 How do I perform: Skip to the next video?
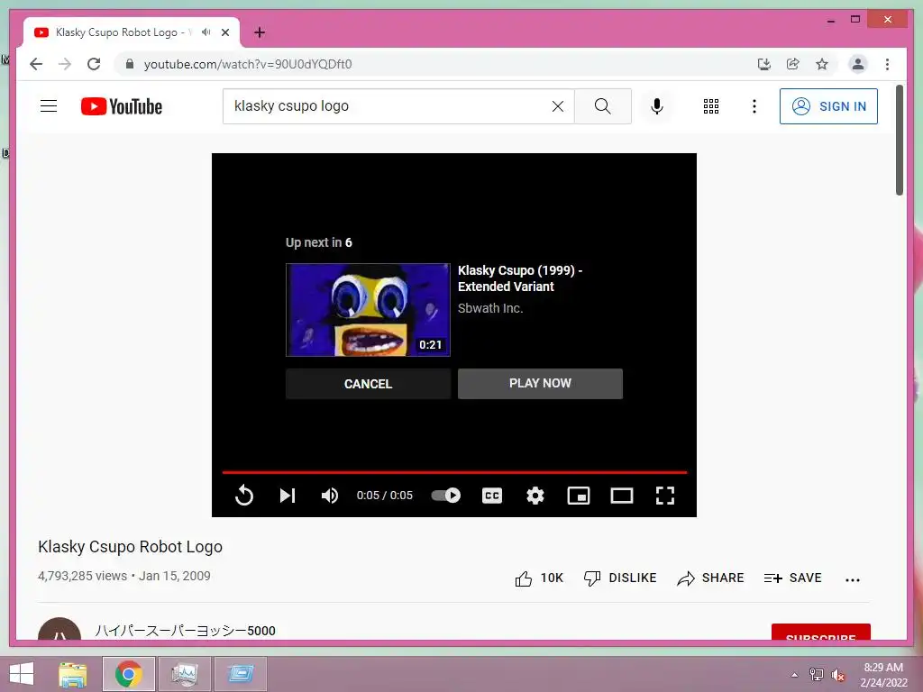pos(288,496)
